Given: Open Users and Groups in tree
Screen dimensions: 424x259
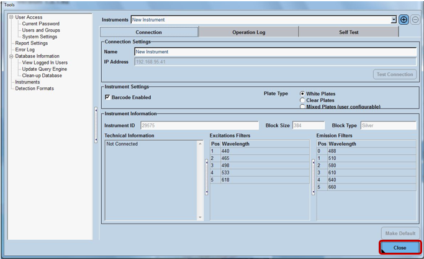Looking at the screenshot, I should (x=41, y=30).
